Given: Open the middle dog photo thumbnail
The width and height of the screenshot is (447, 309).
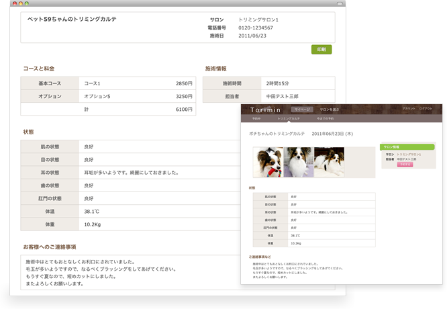Looking at the screenshot, I should point(298,162).
